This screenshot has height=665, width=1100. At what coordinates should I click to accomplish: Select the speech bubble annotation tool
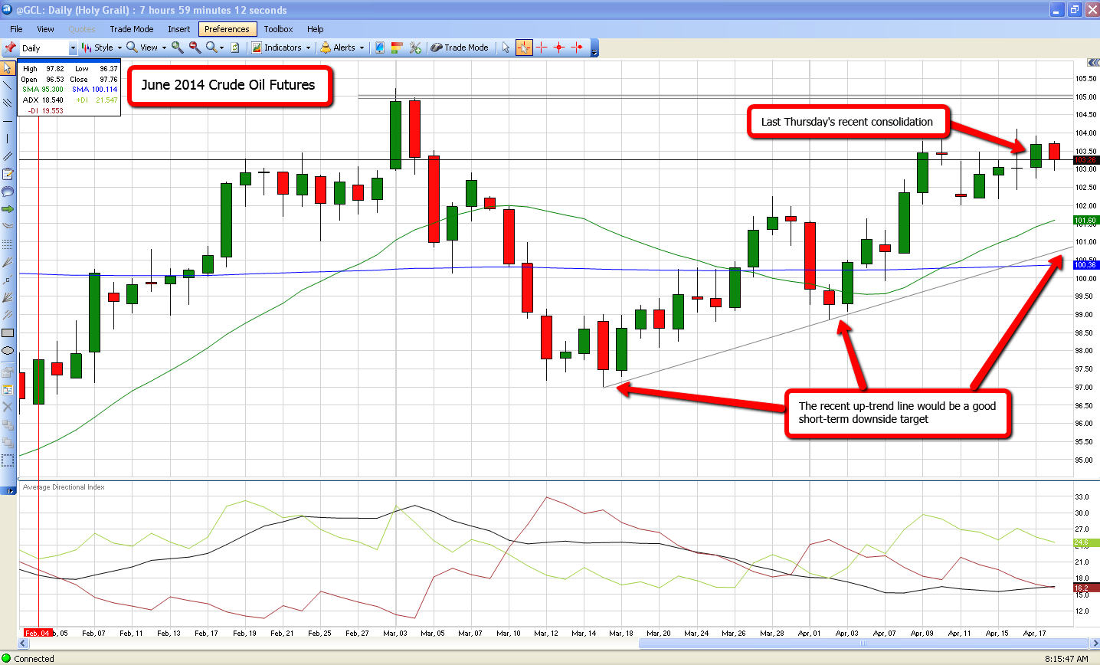tap(8, 192)
